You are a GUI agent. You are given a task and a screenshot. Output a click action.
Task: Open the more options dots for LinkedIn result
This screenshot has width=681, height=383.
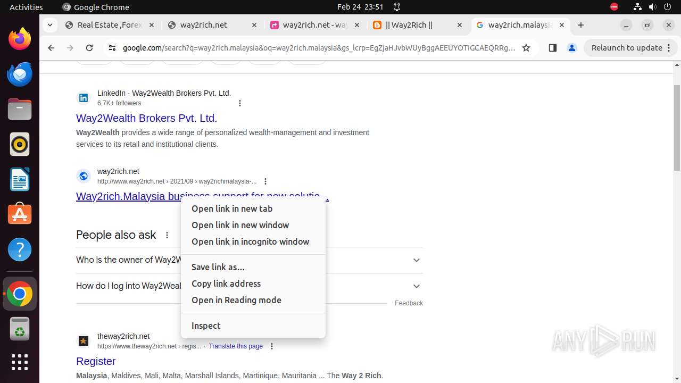point(240,103)
